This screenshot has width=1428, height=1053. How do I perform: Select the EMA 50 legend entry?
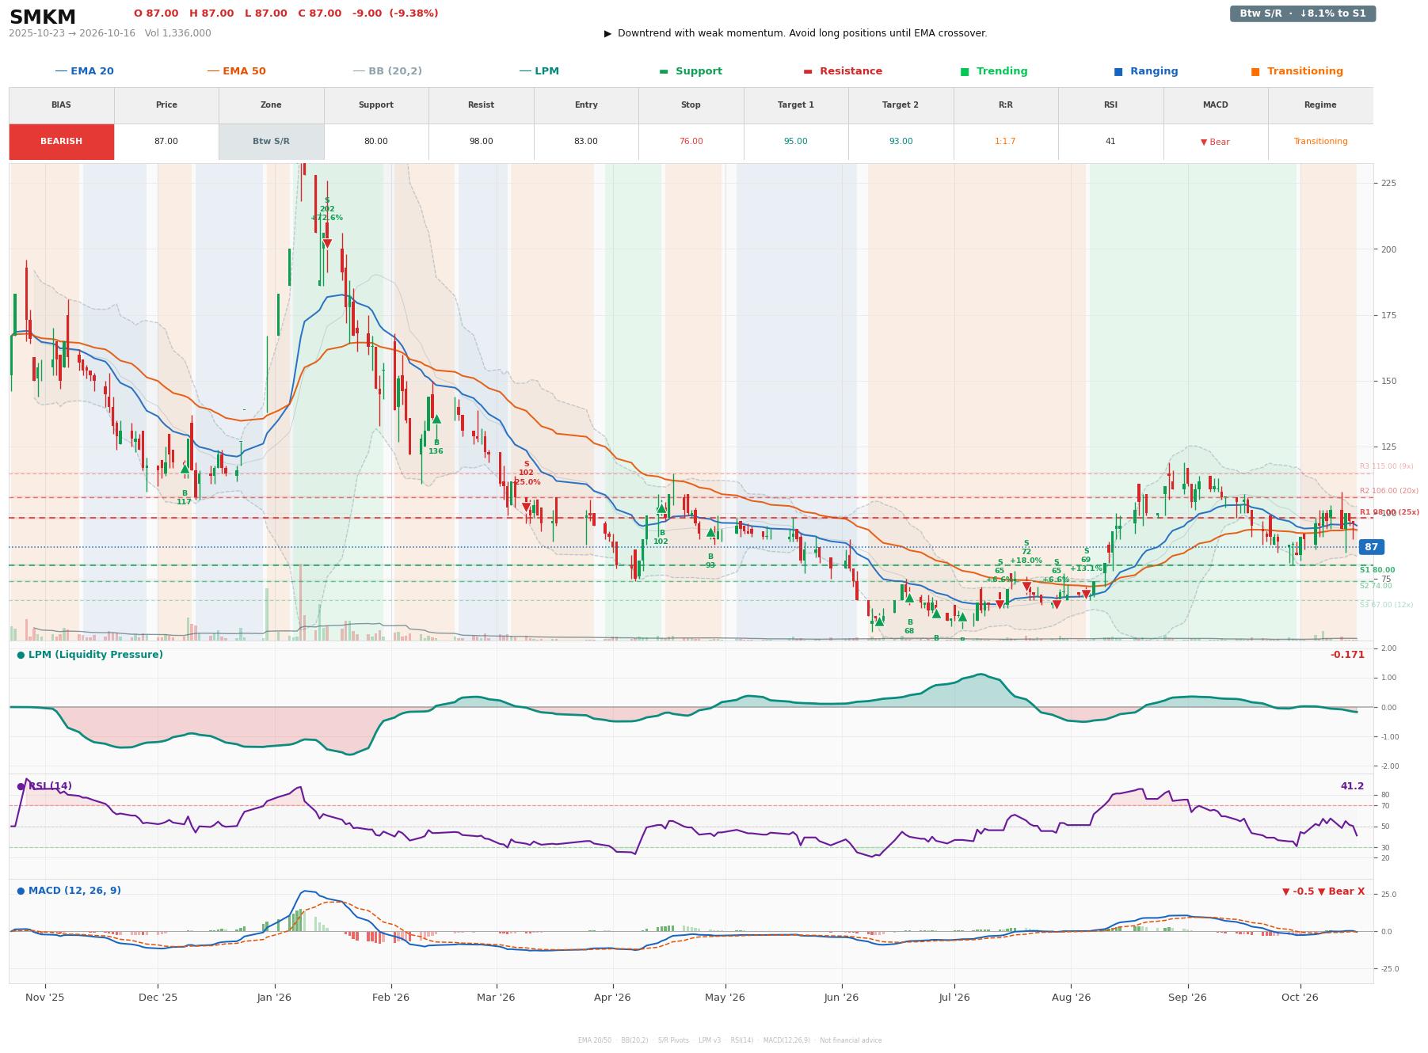pyautogui.click(x=236, y=71)
